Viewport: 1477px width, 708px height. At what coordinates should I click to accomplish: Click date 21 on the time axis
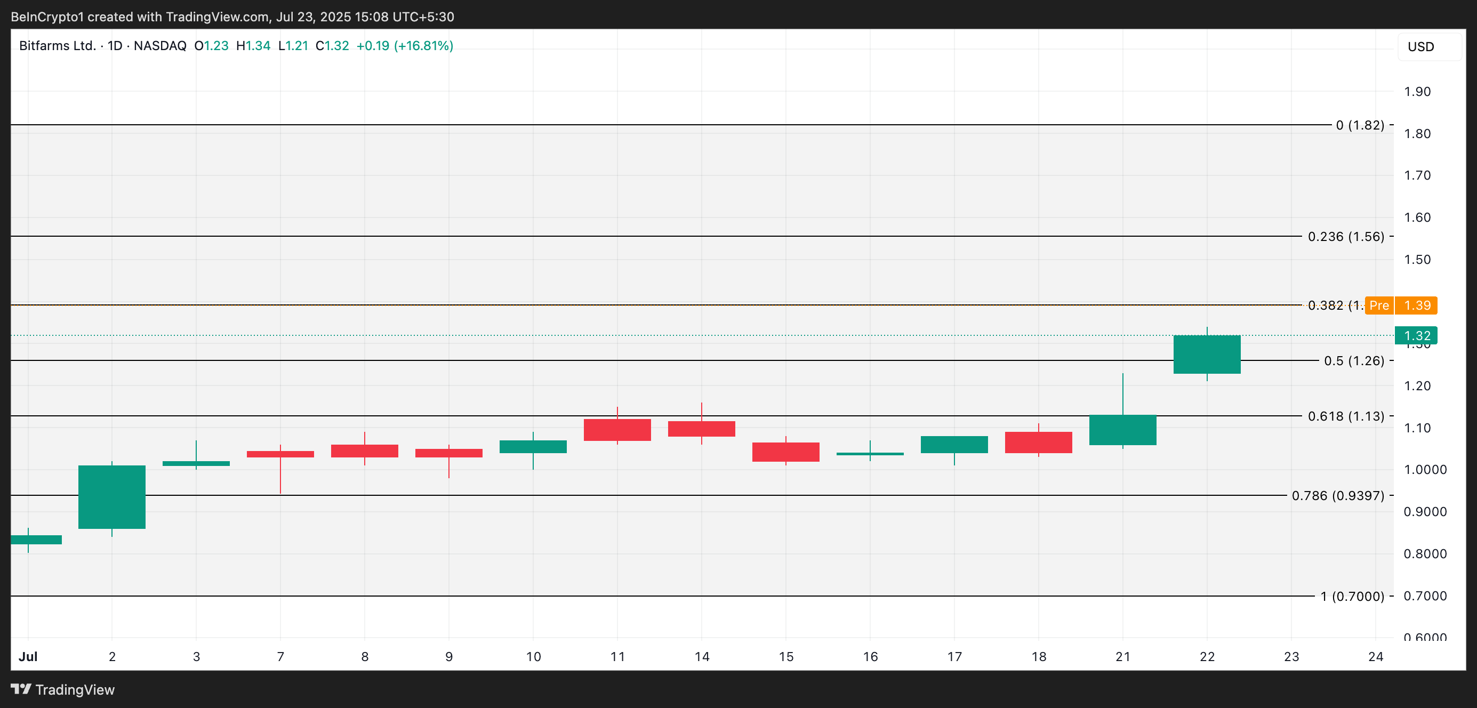(x=1122, y=656)
